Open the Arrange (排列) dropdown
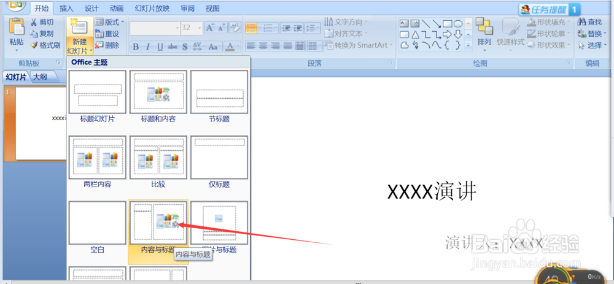Screen dimensions: 614x284 (x=484, y=35)
